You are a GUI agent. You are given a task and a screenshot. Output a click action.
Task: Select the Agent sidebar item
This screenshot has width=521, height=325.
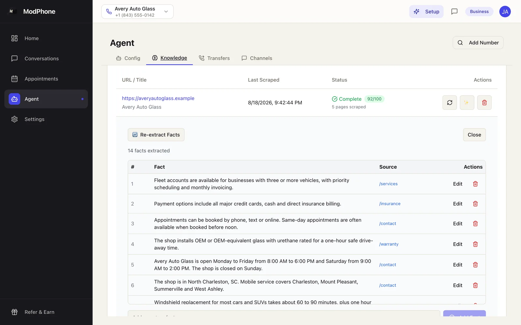click(x=46, y=99)
